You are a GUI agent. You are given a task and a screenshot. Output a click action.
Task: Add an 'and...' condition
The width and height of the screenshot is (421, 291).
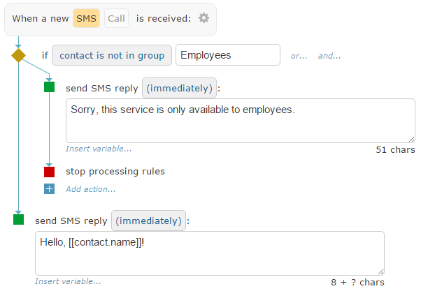click(x=329, y=56)
